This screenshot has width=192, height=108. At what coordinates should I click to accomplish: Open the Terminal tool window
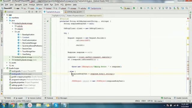[49, 98]
